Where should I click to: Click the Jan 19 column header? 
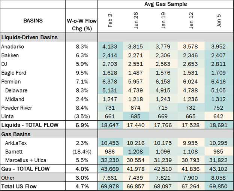(163, 21)
